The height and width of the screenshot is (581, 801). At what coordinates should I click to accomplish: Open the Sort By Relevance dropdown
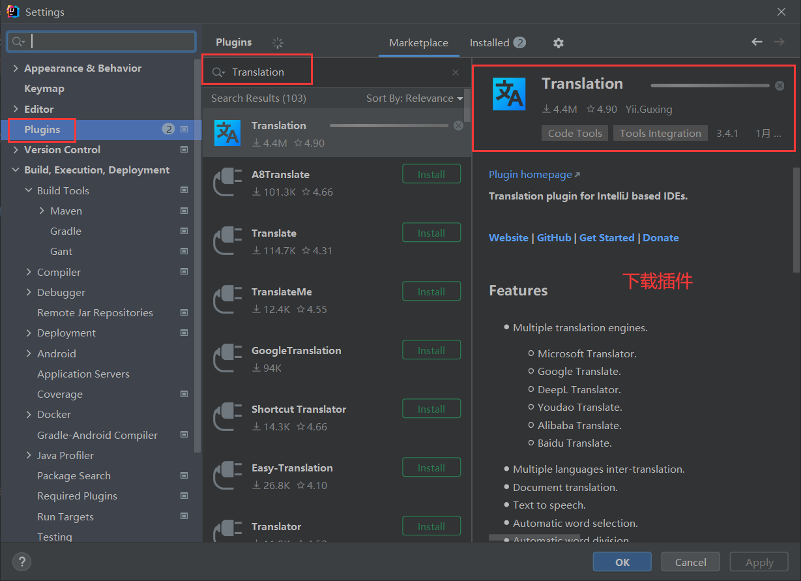click(x=415, y=98)
